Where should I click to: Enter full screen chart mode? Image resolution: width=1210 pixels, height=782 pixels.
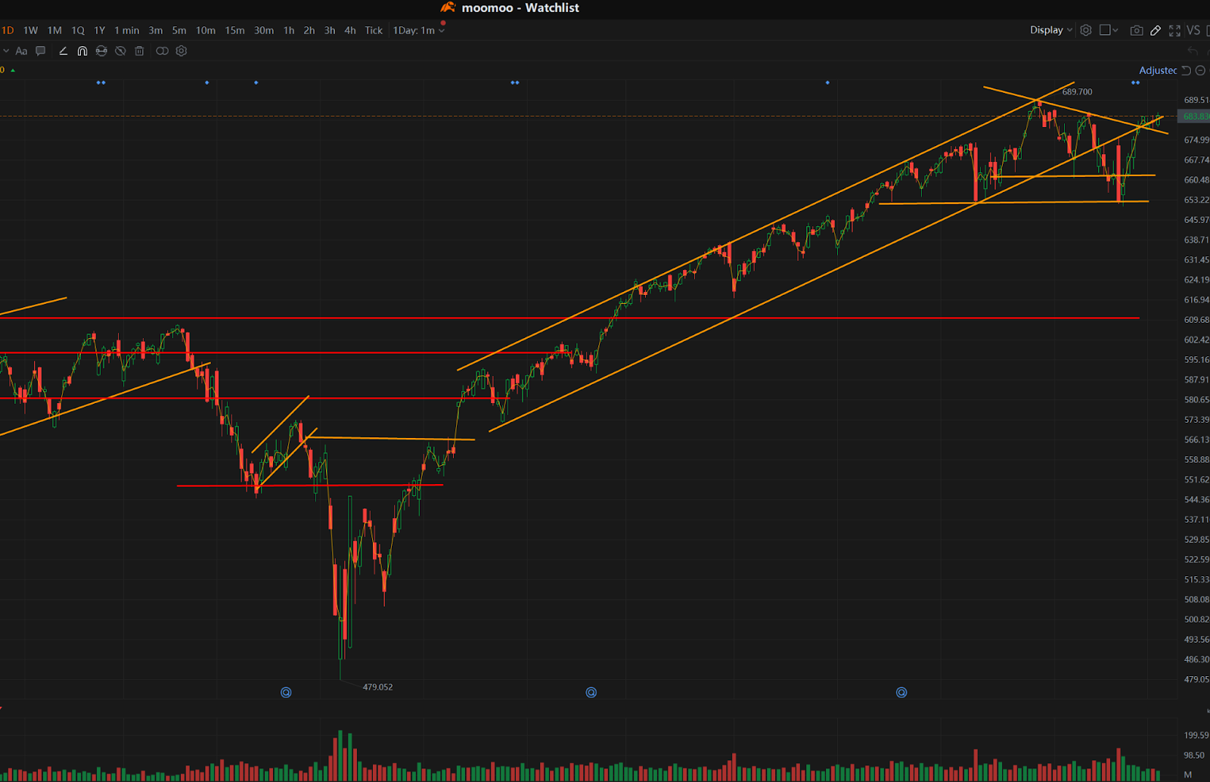tap(1174, 30)
